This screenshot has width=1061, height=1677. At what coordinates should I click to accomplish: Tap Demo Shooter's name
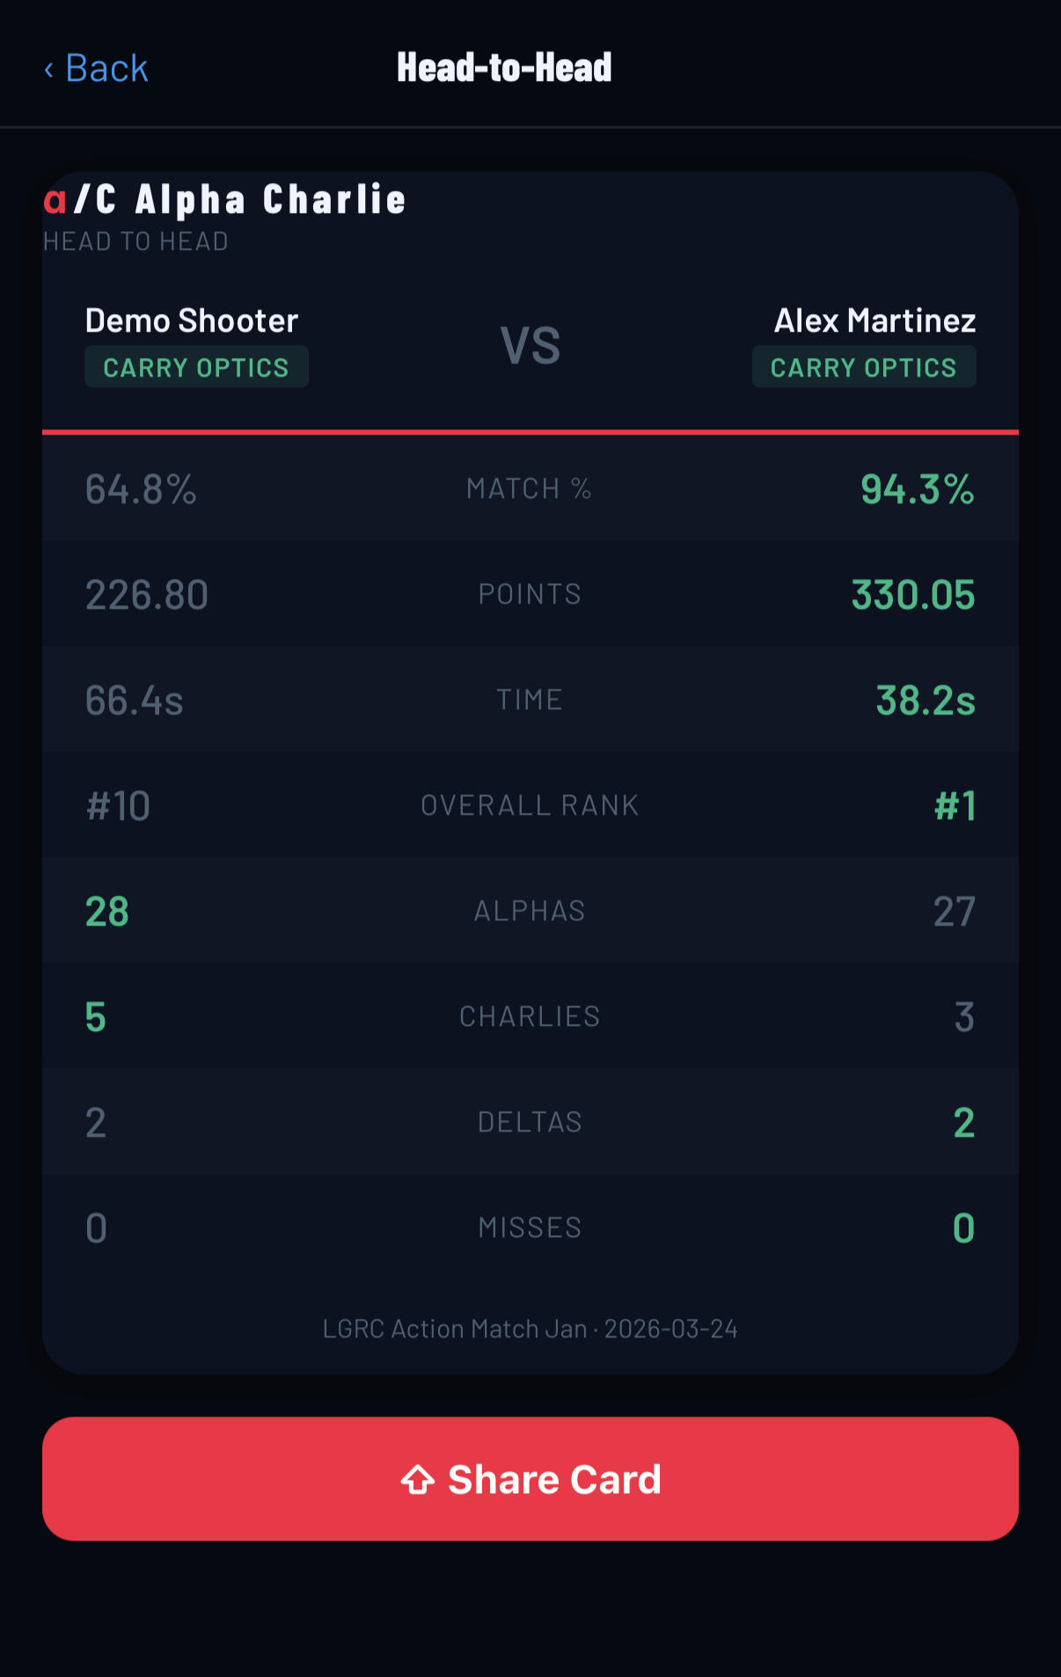pyautogui.click(x=192, y=320)
